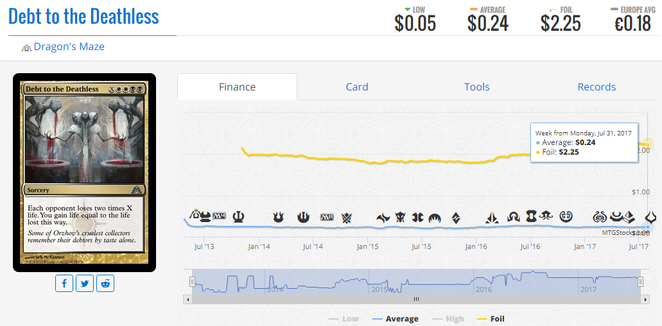The height and width of the screenshot is (326, 662).
Task: Switch to the Records tab
Action: pos(597,87)
